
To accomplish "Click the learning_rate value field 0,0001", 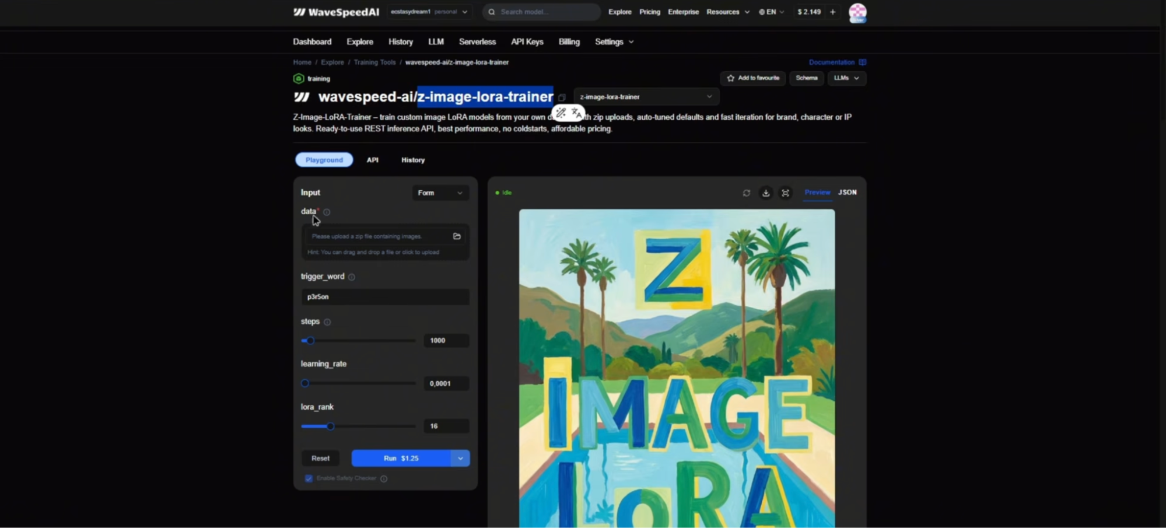I will coord(446,384).
